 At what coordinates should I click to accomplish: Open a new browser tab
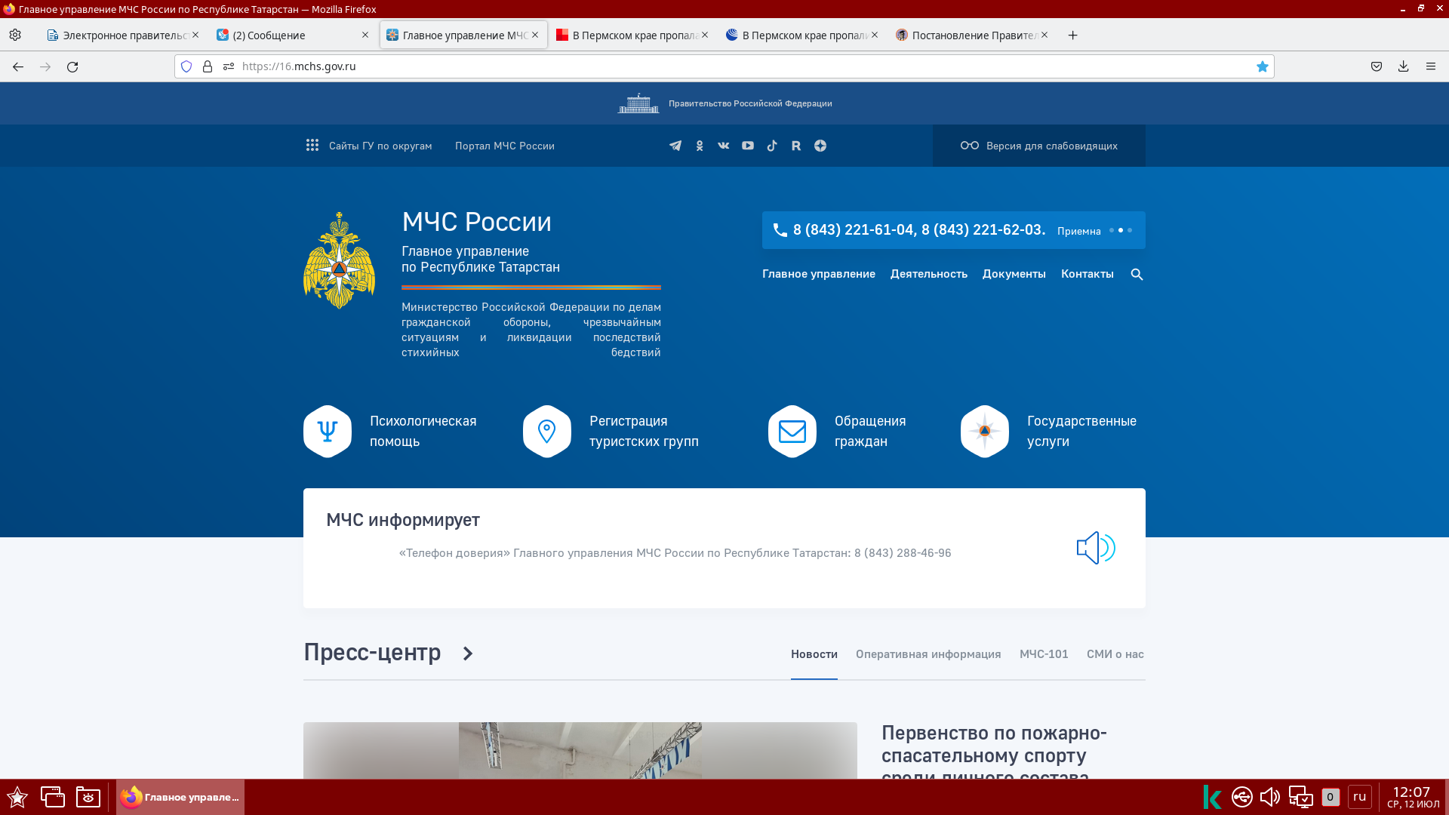pos(1072,35)
